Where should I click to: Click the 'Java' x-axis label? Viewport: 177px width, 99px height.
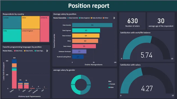(43, 90)
